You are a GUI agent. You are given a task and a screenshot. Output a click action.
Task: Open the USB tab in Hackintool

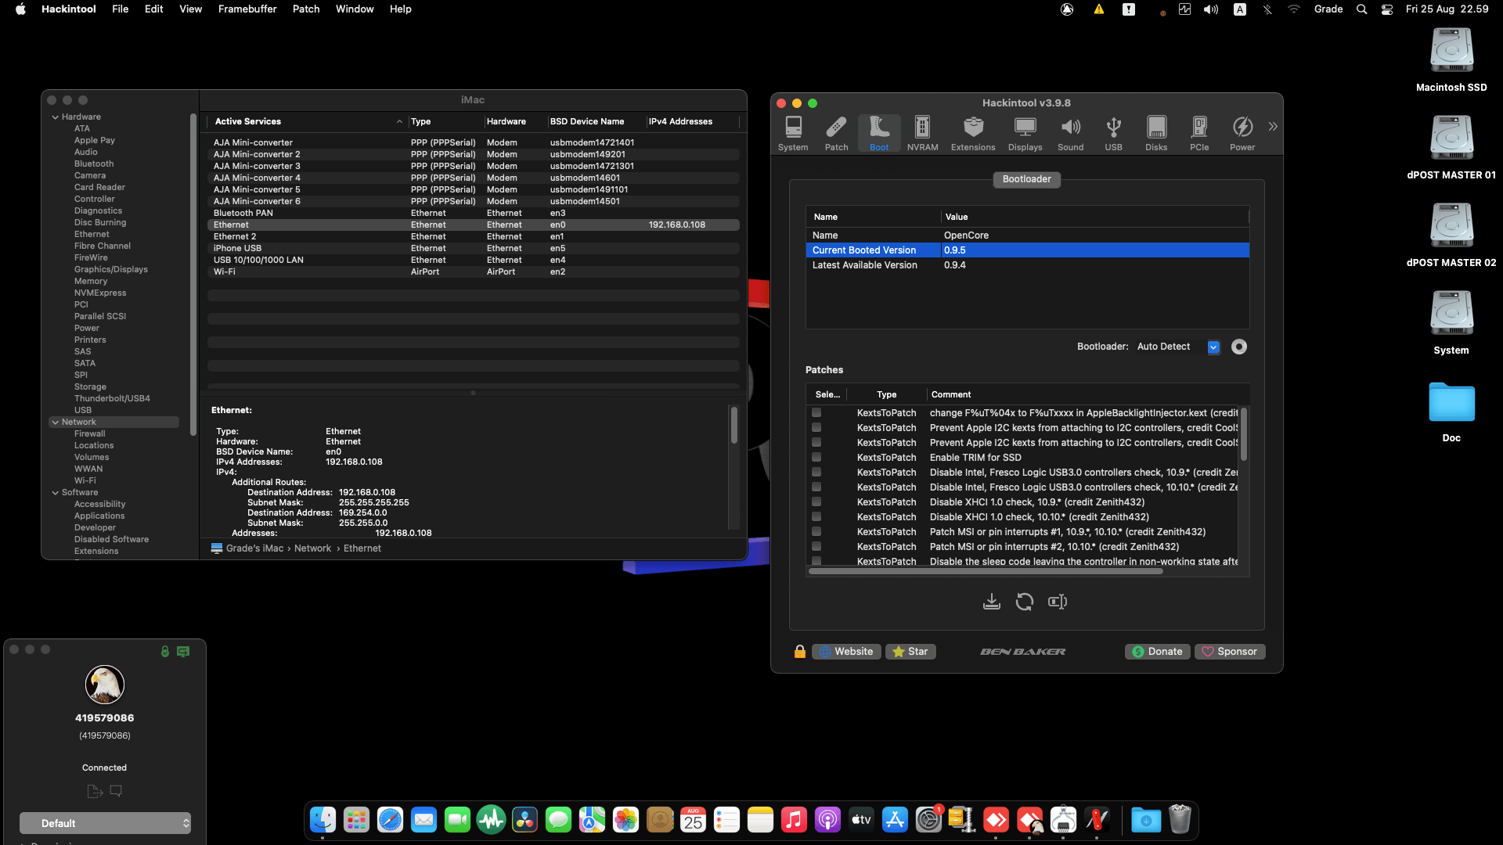1113,133
